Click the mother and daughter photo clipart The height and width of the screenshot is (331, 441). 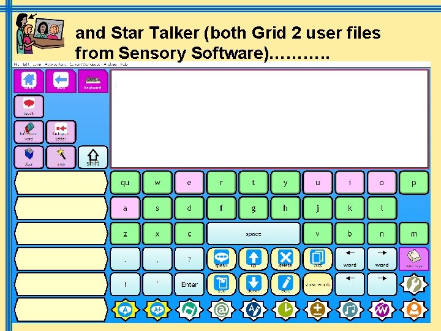click(39, 34)
